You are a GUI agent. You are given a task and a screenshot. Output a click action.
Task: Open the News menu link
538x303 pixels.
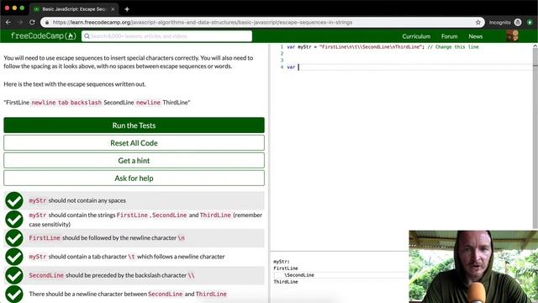pyautogui.click(x=476, y=36)
